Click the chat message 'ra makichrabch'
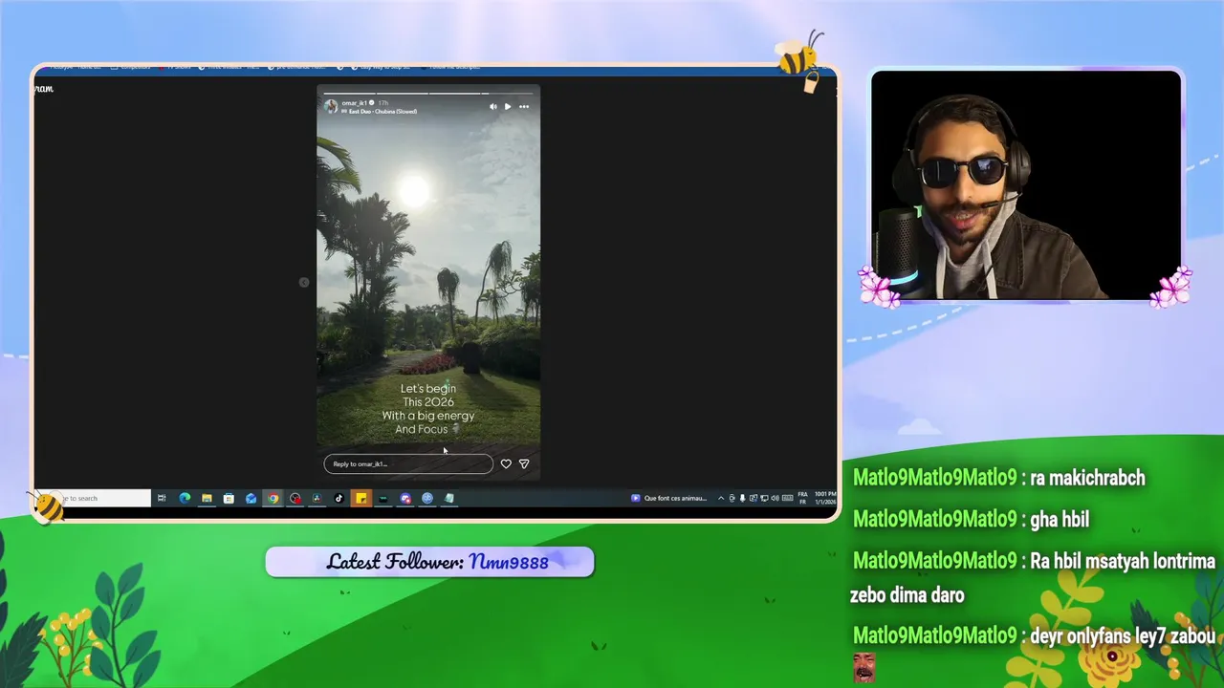The image size is (1224, 688). [1087, 478]
